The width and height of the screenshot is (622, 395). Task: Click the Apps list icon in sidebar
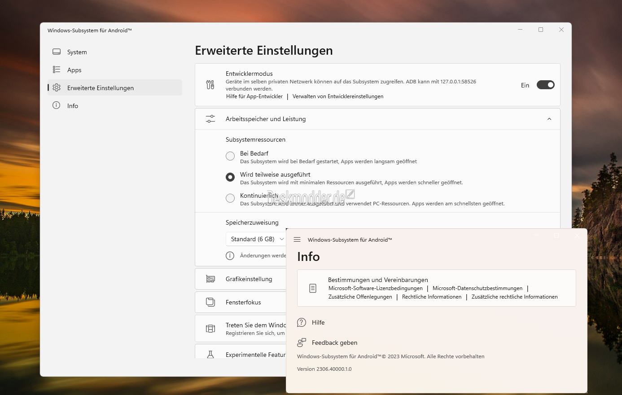pyautogui.click(x=57, y=70)
